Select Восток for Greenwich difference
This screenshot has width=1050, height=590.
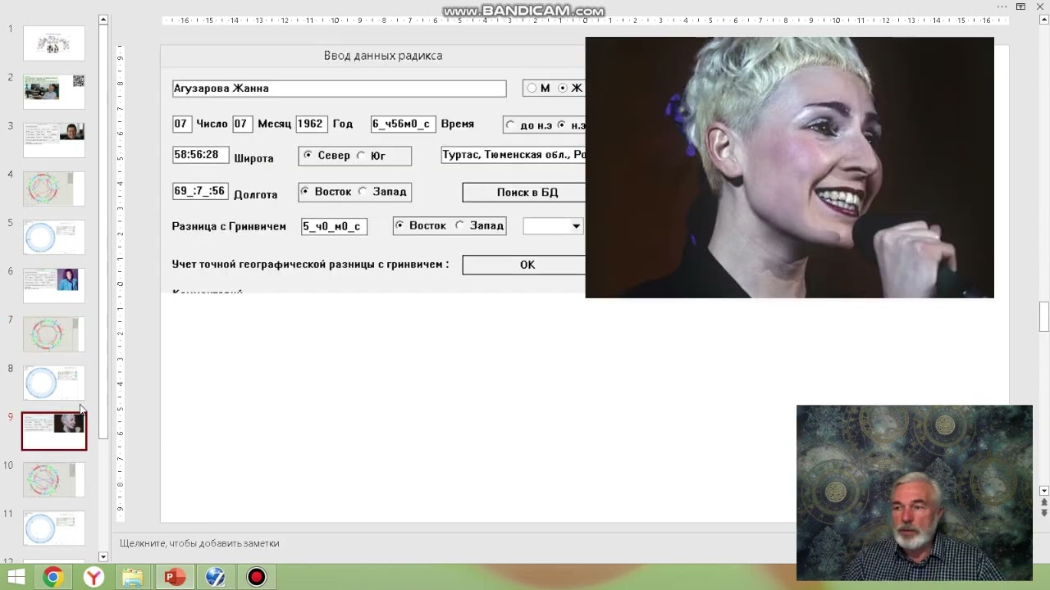400,225
